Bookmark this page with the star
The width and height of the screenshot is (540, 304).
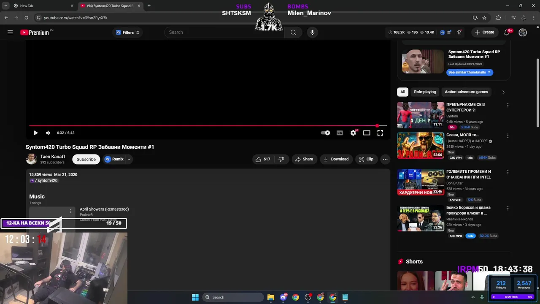coord(484,18)
